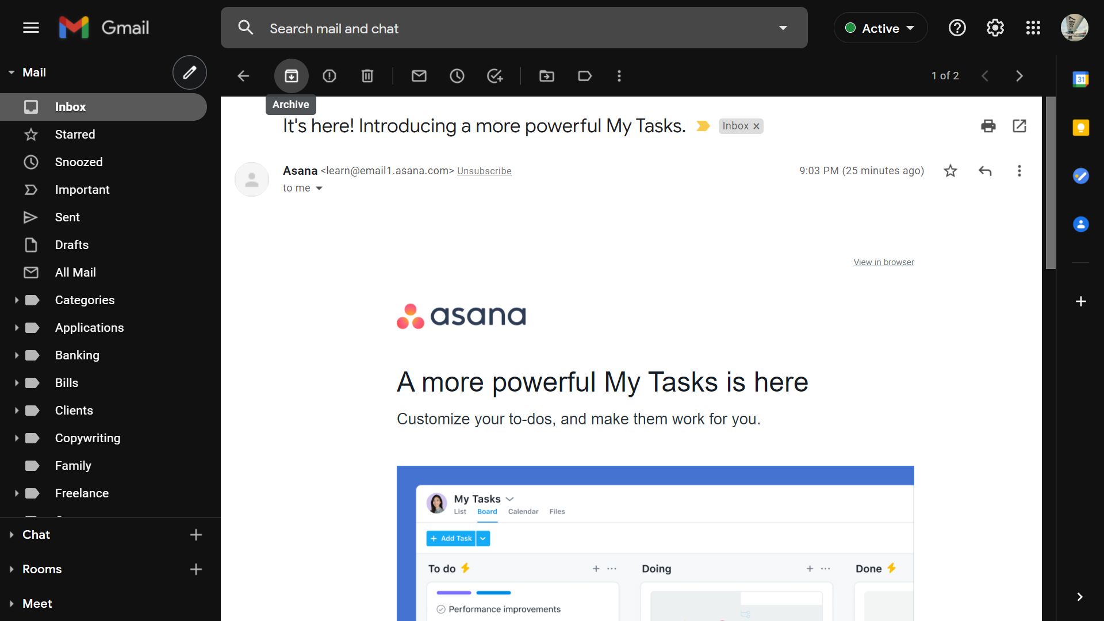Open advanced search options
This screenshot has width=1104, height=621.
pyautogui.click(x=783, y=28)
